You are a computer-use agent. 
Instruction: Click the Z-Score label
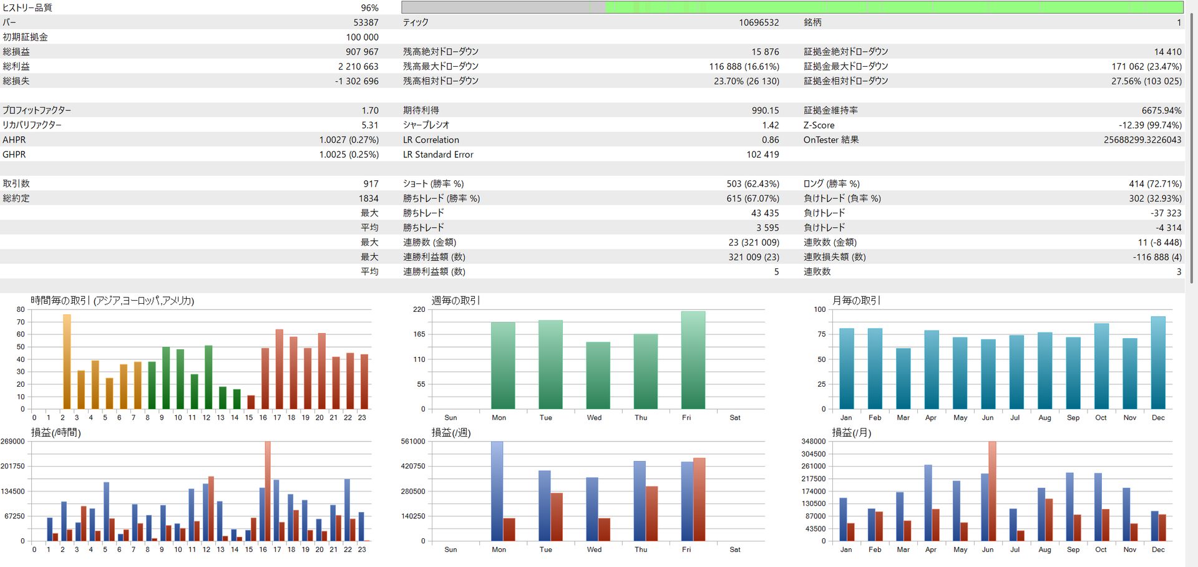[x=819, y=125]
